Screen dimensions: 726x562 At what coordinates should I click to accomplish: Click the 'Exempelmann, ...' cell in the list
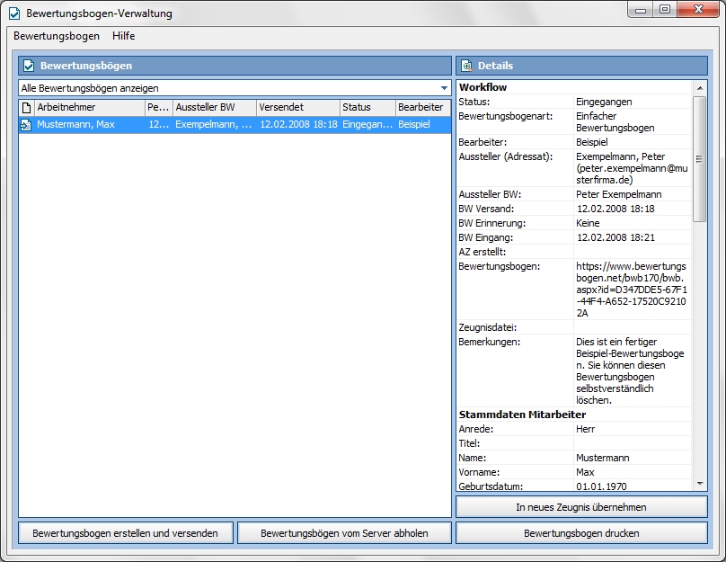pos(214,125)
